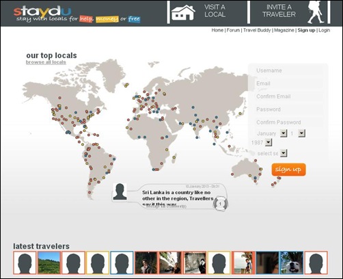Select the green hillside traveler thumbnail
The width and height of the screenshot is (343, 279).
tap(49, 263)
